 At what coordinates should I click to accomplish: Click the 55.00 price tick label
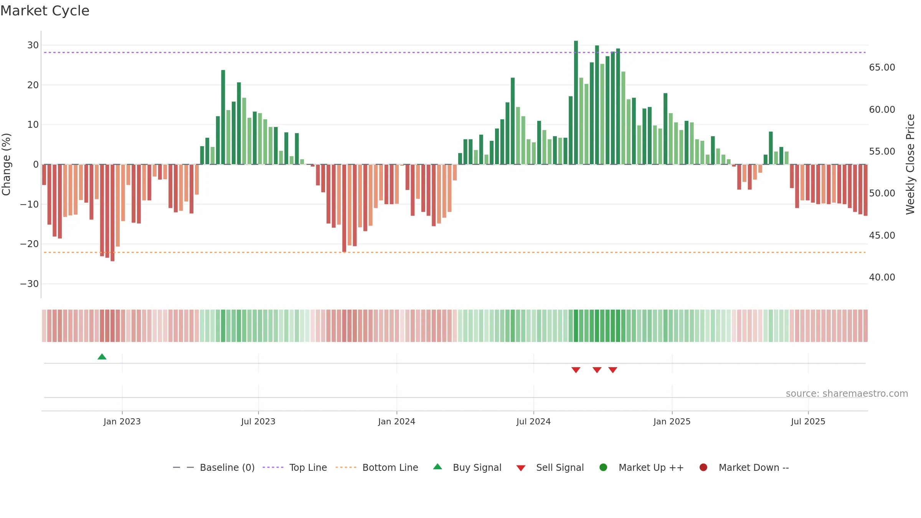click(x=882, y=152)
